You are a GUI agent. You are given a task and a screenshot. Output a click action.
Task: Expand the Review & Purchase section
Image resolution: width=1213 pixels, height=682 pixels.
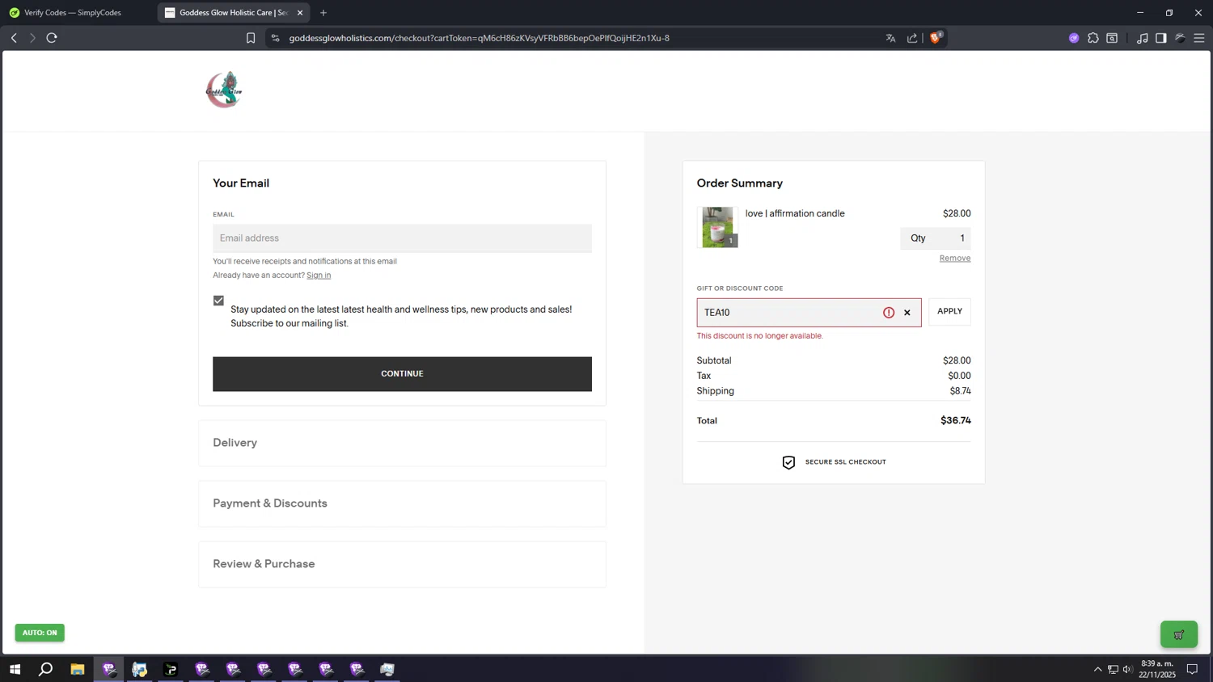click(x=402, y=564)
